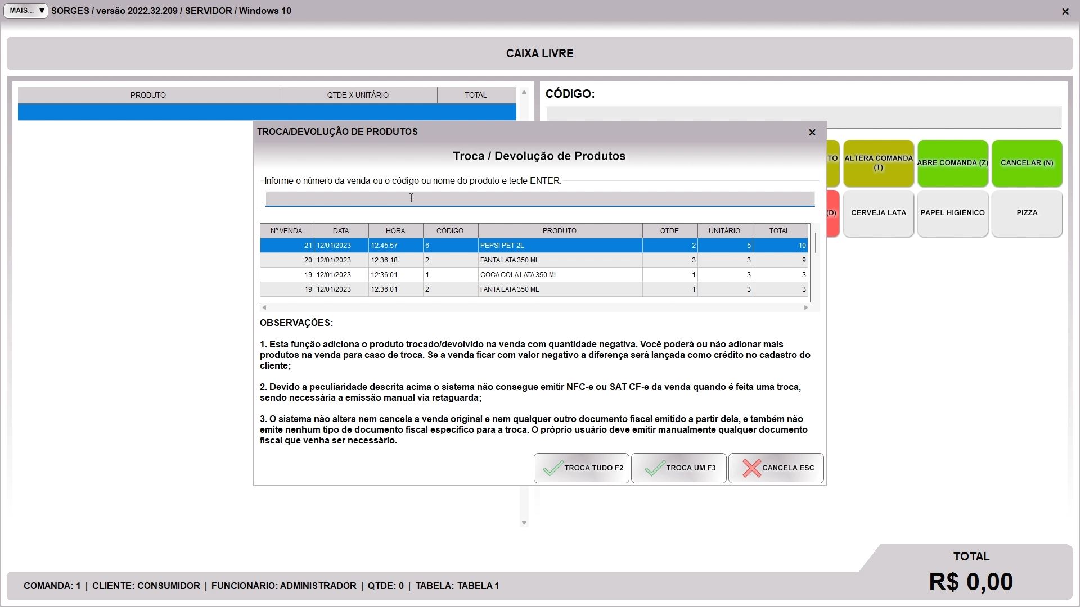Click the TROCA TUDO F2 button
The height and width of the screenshot is (607, 1080).
581,468
